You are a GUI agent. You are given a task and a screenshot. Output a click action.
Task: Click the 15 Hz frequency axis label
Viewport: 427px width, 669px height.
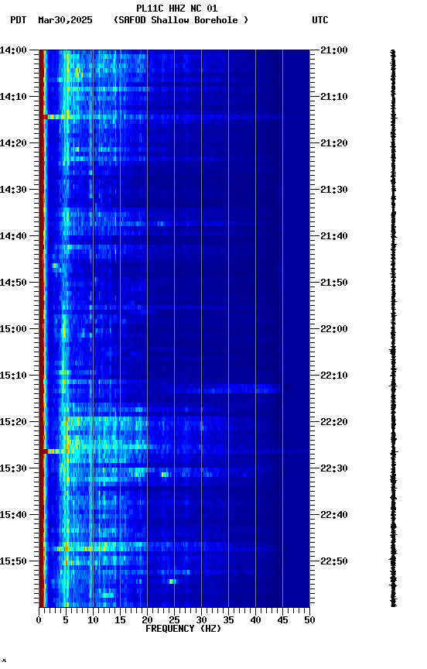click(x=120, y=620)
